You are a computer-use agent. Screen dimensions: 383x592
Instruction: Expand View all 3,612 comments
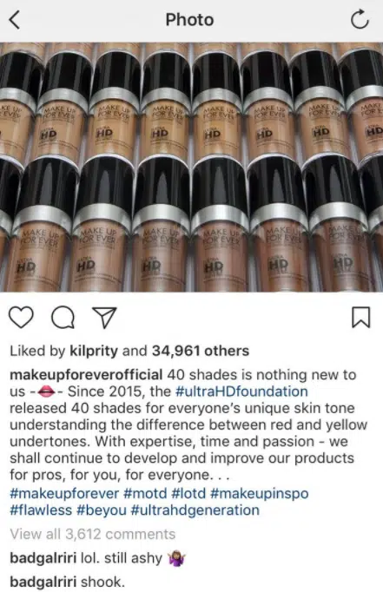[93, 534]
